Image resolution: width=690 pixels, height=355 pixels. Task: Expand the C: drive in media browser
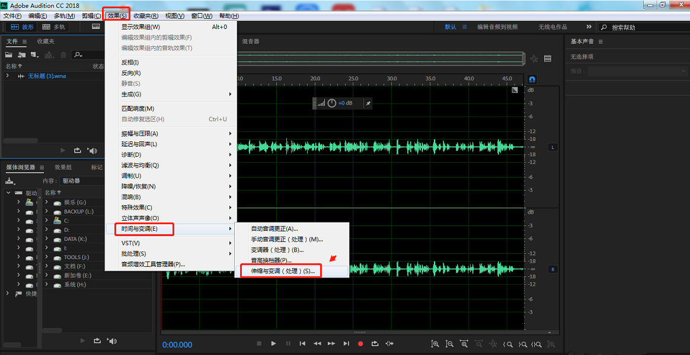click(x=47, y=221)
